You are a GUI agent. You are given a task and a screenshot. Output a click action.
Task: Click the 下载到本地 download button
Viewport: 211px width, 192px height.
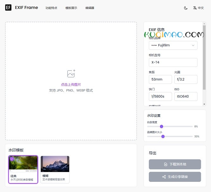pyautogui.click(x=175, y=164)
